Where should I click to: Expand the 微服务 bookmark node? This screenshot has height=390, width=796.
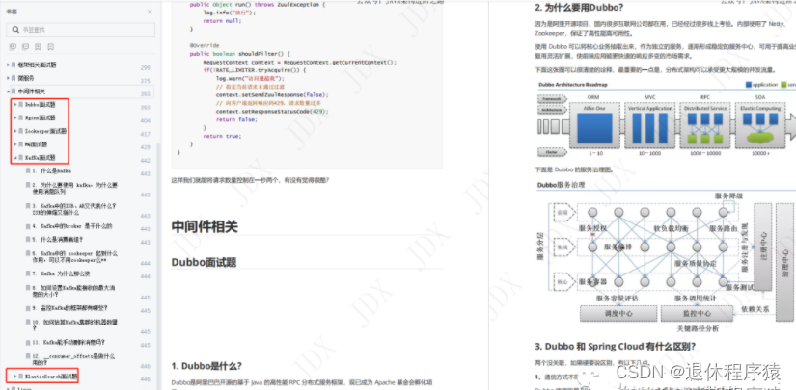pos(8,78)
